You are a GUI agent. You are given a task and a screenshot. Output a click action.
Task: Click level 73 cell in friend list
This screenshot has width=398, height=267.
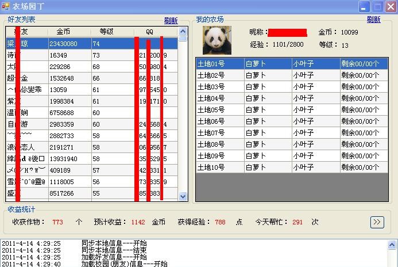pos(113,55)
